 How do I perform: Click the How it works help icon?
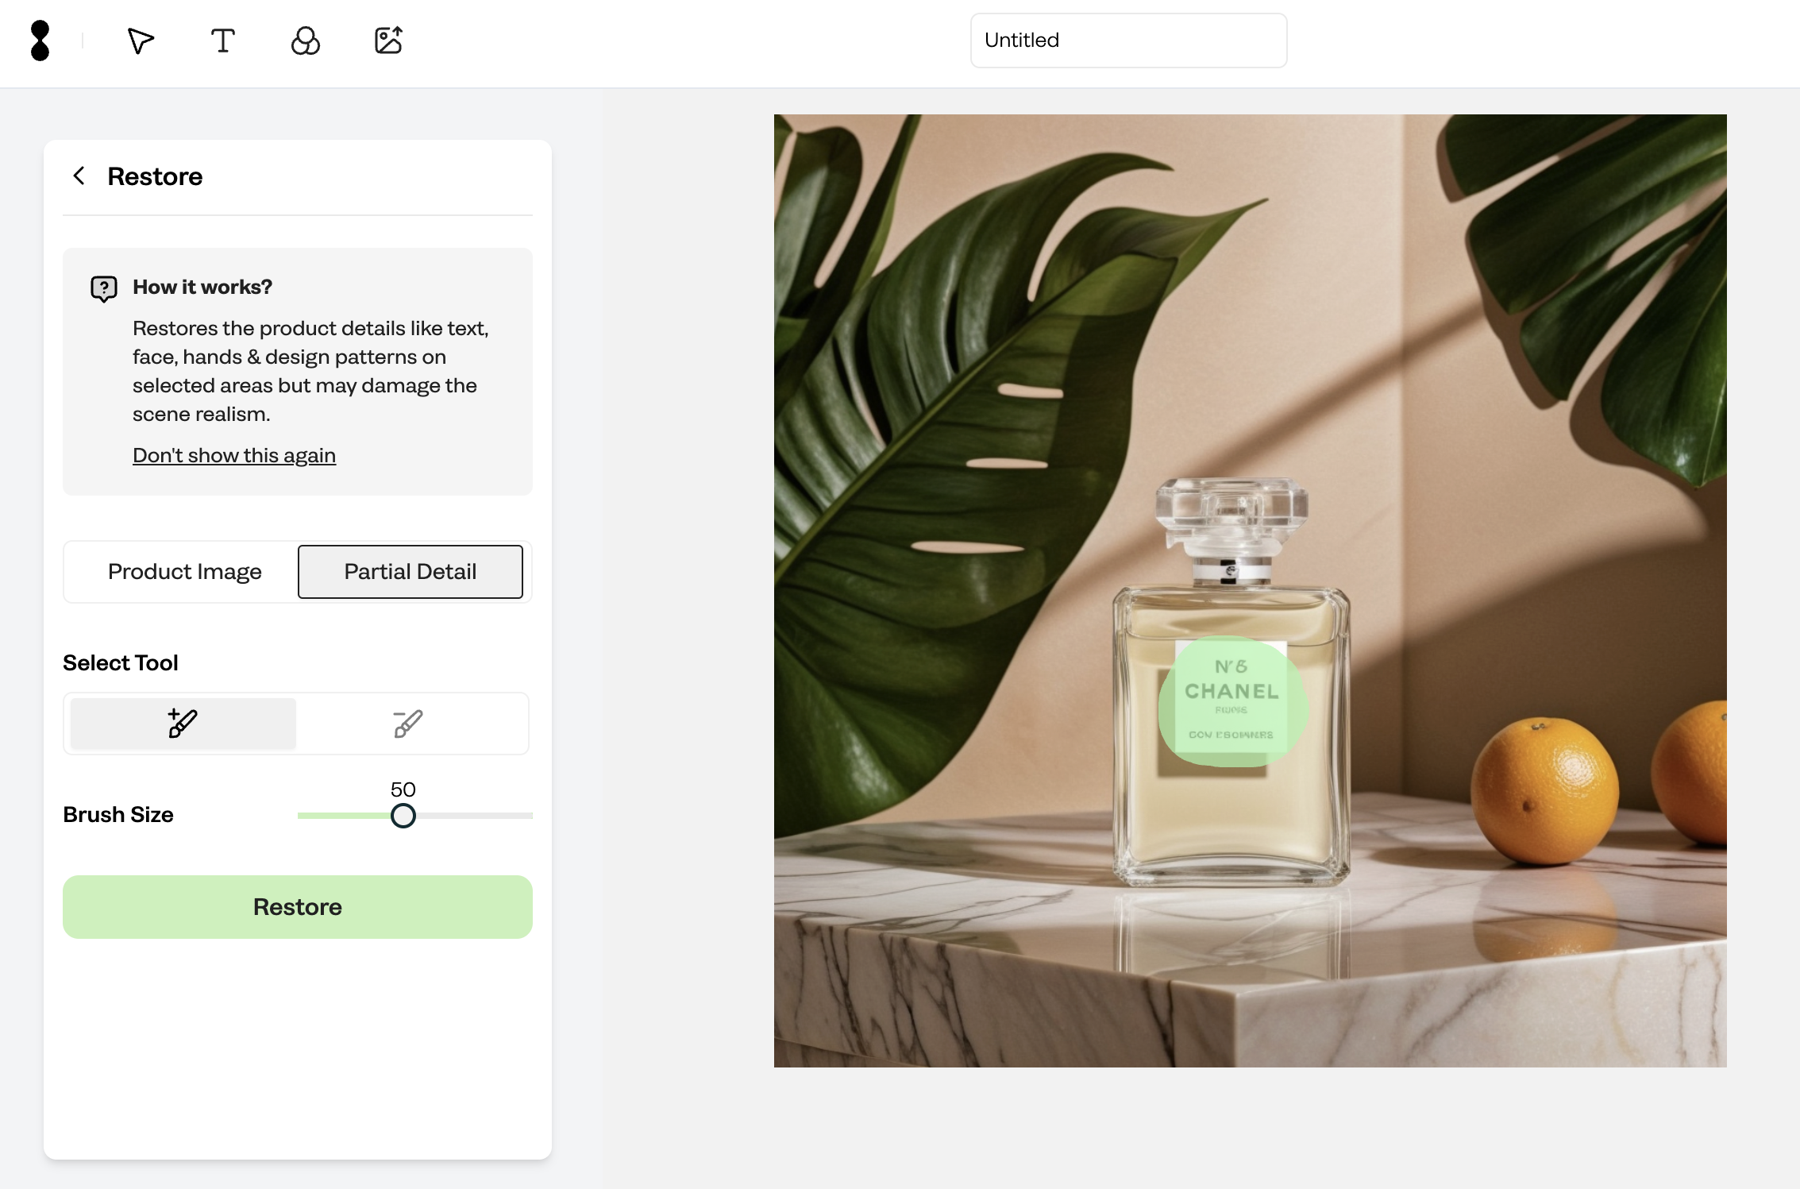pos(104,288)
